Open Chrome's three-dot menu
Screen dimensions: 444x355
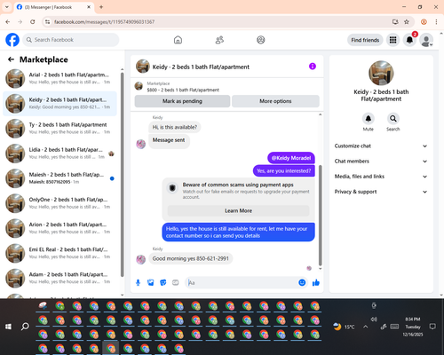(436, 22)
